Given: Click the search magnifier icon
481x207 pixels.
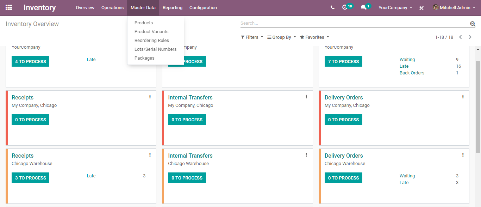Looking at the screenshot, I should [473, 24].
